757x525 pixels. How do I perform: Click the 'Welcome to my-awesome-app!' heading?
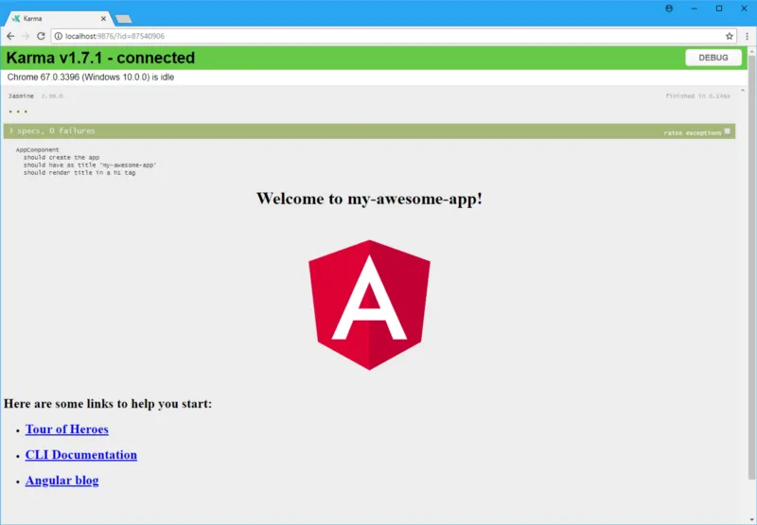click(x=369, y=199)
